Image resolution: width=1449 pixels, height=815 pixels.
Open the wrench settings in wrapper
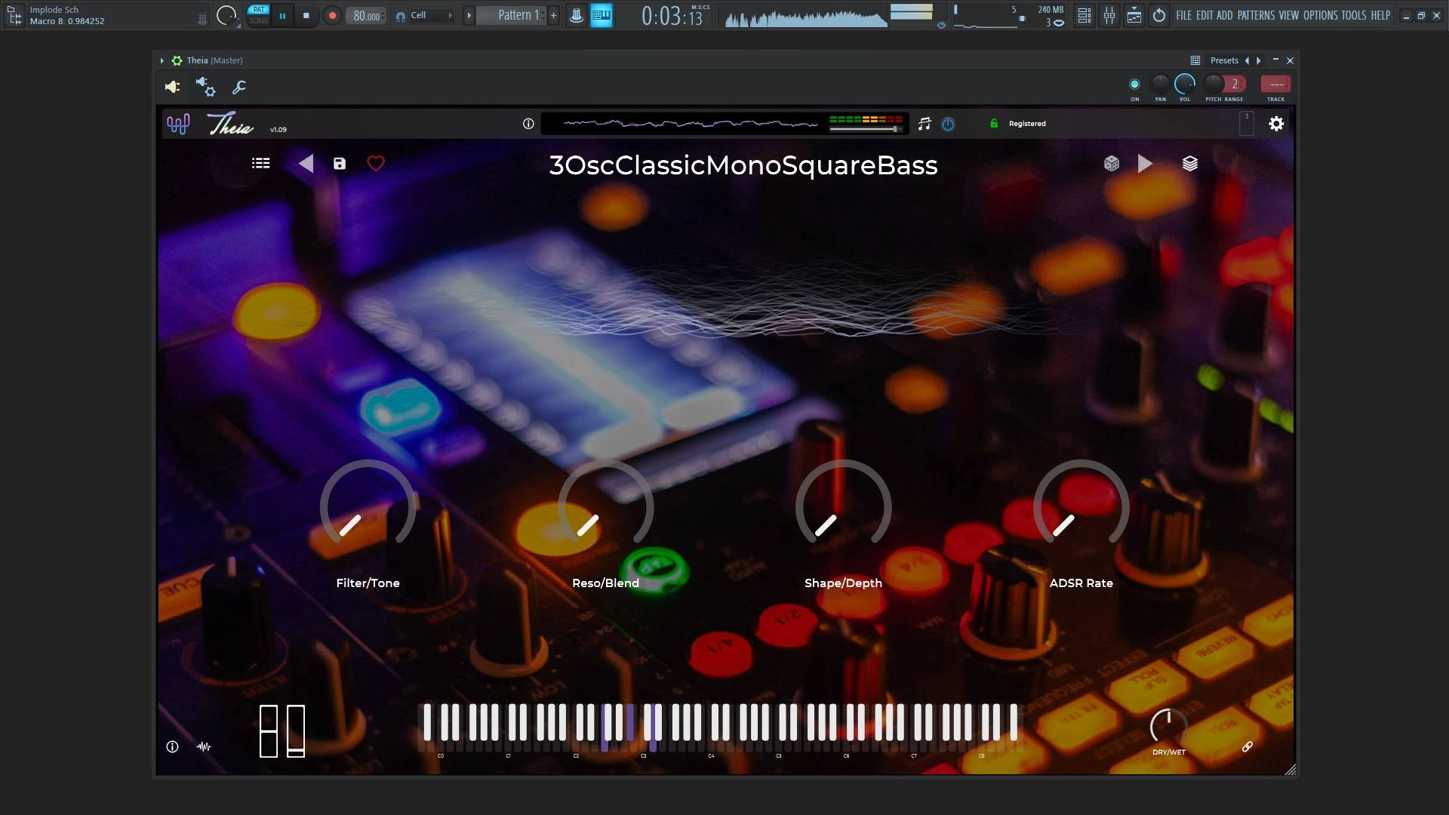click(x=239, y=88)
